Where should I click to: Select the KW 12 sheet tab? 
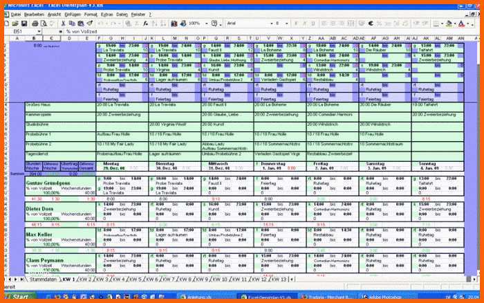(259, 279)
